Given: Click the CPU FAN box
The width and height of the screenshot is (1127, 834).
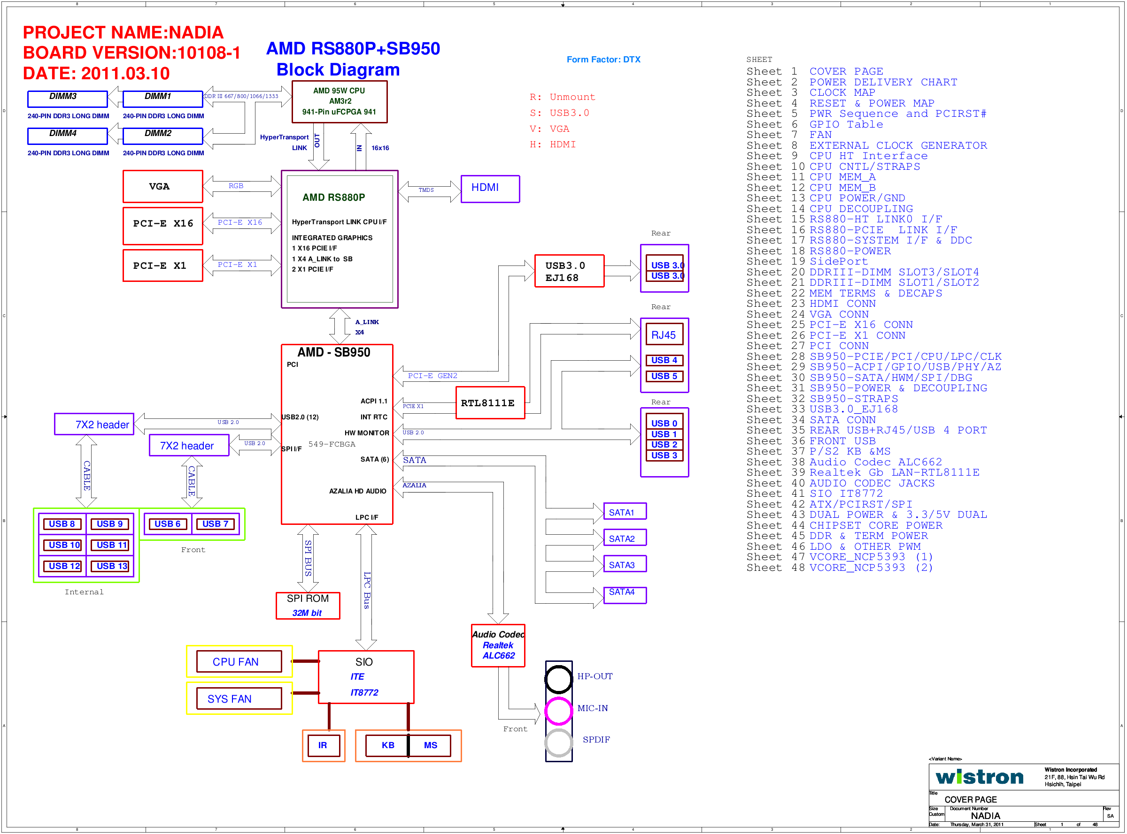Looking at the screenshot, I should click(x=239, y=661).
